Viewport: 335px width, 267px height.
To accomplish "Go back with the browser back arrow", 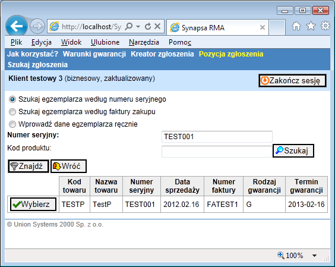I will (17, 26).
